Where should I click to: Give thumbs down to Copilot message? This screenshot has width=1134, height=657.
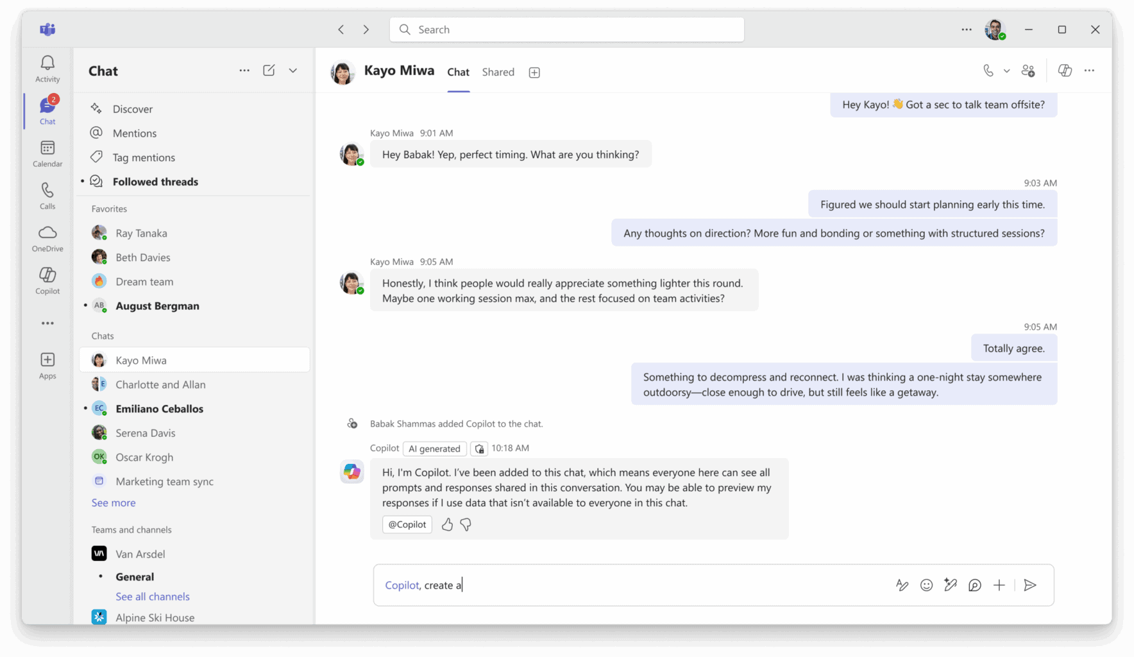(x=466, y=525)
